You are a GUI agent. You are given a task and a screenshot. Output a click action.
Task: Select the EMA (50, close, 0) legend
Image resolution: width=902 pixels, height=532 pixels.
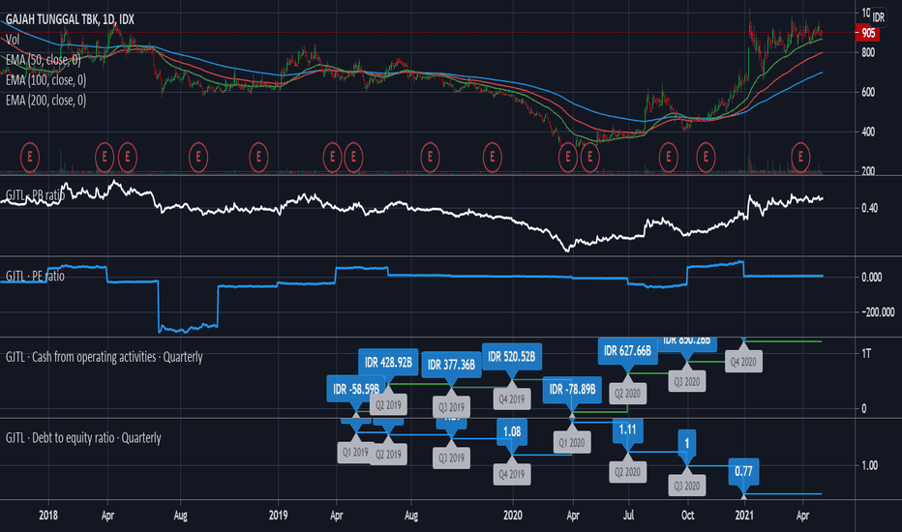44,60
